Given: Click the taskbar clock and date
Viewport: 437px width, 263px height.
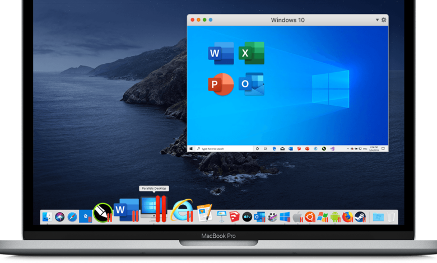Looking at the screenshot, I should point(374,149).
